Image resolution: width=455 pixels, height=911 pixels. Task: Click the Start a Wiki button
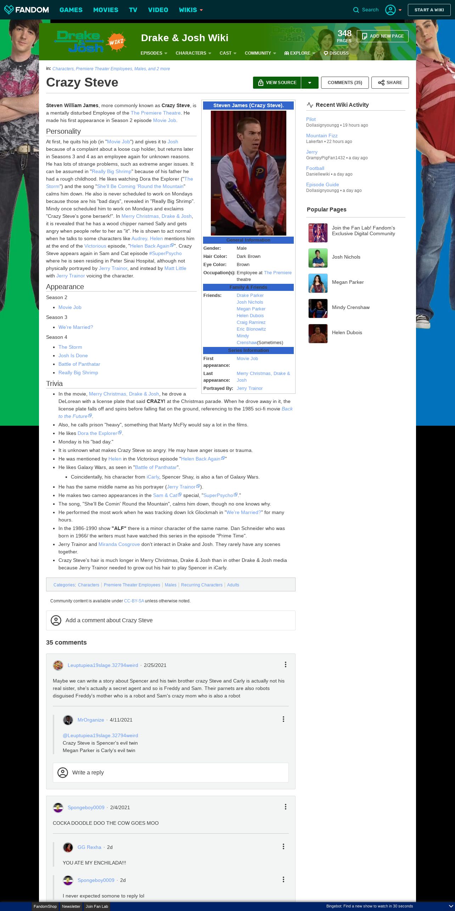429,10
